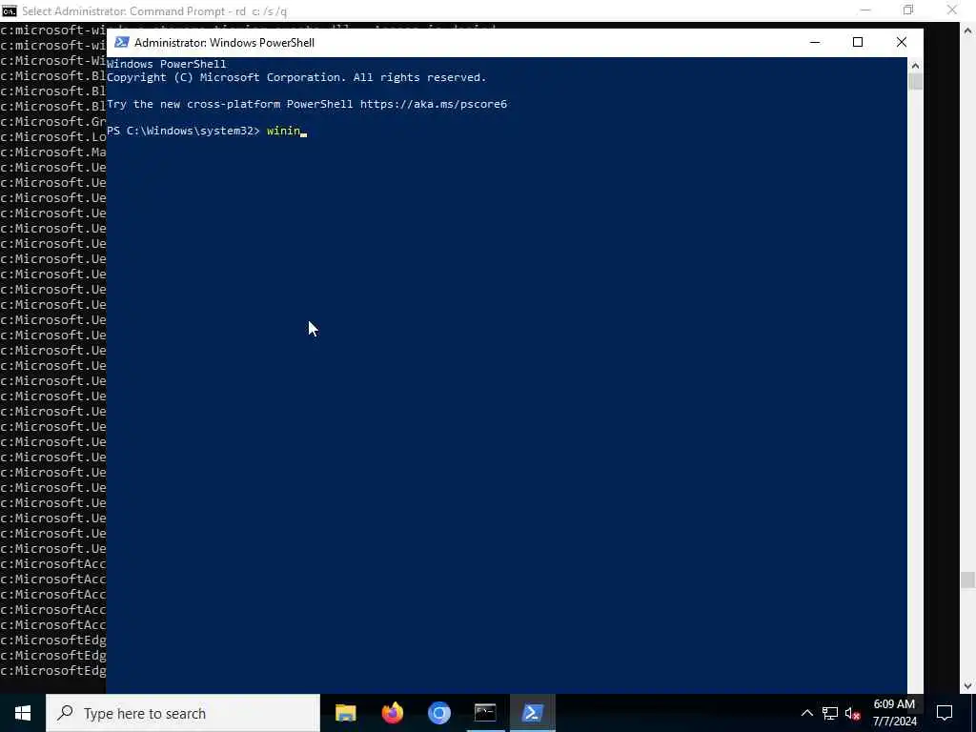Launch Chrome from the taskbar
Viewport: 976px width, 732px height.
[438, 713]
